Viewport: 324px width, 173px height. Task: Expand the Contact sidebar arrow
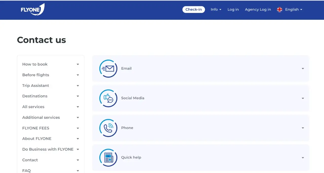(78, 160)
